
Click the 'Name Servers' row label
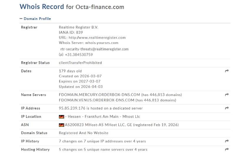(33, 95)
